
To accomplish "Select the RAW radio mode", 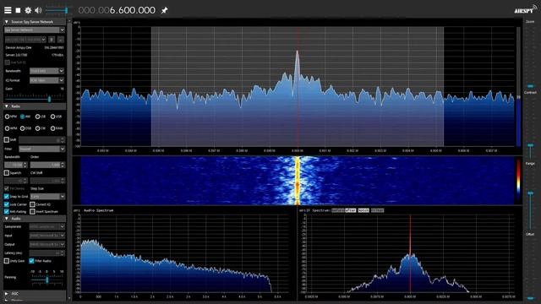I will point(52,128).
